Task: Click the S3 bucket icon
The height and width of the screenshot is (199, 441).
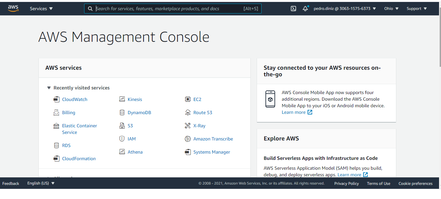Action: [122, 126]
